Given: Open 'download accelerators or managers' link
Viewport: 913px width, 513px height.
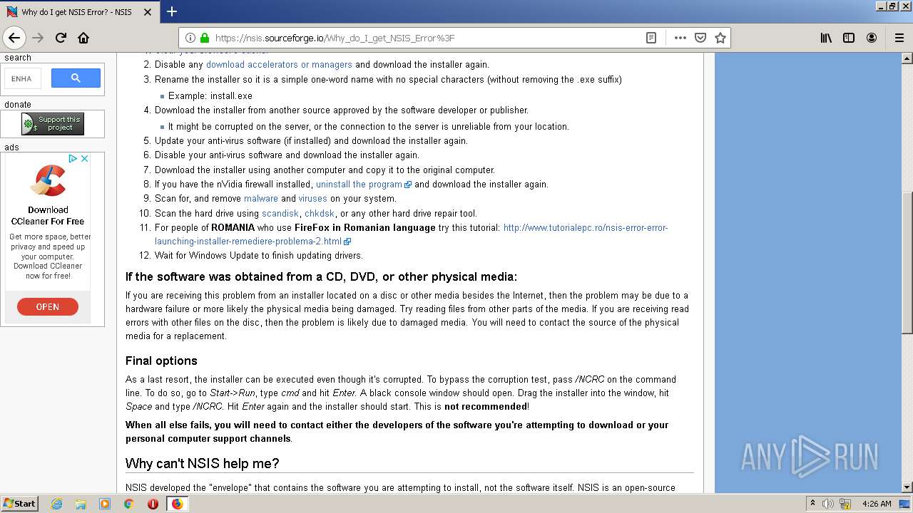Looking at the screenshot, I should tap(279, 65).
